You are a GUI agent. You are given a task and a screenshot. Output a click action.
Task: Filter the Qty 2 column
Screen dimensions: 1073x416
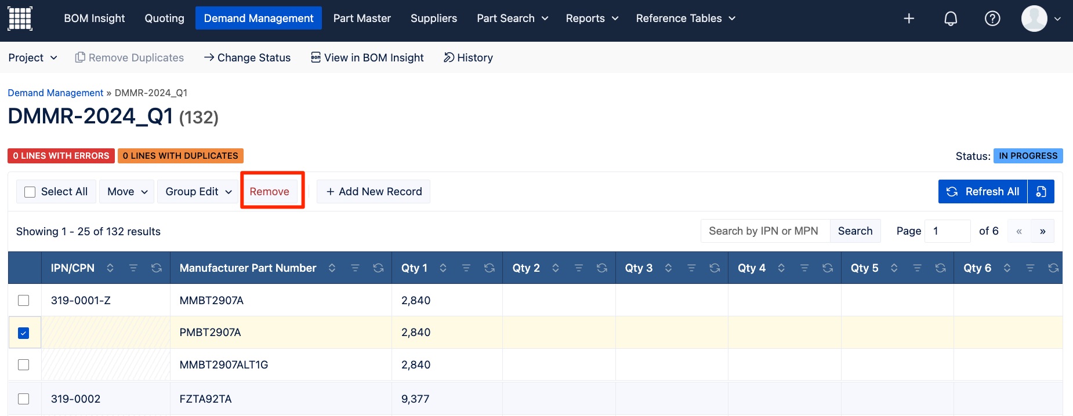[x=578, y=268]
